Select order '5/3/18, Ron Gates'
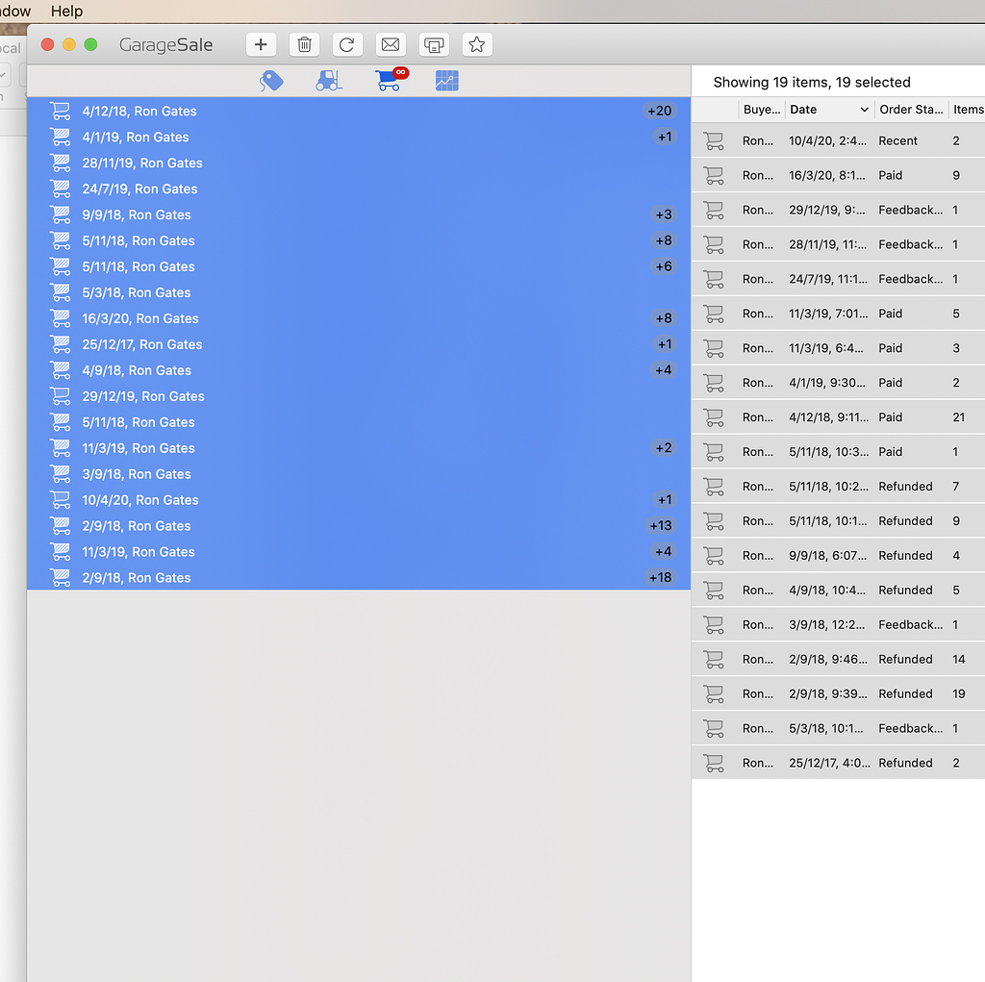This screenshot has width=985, height=982. (x=359, y=292)
